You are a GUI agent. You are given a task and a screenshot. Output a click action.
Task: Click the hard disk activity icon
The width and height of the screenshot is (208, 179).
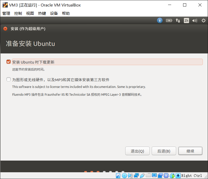point(118,176)
